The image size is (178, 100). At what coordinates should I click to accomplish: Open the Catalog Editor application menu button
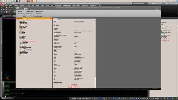(x=18, y=8)
